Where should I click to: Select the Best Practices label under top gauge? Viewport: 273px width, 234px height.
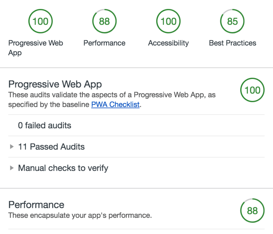point(232,43)
